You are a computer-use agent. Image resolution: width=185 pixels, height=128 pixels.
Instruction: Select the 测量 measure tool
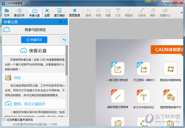[108, 12]
